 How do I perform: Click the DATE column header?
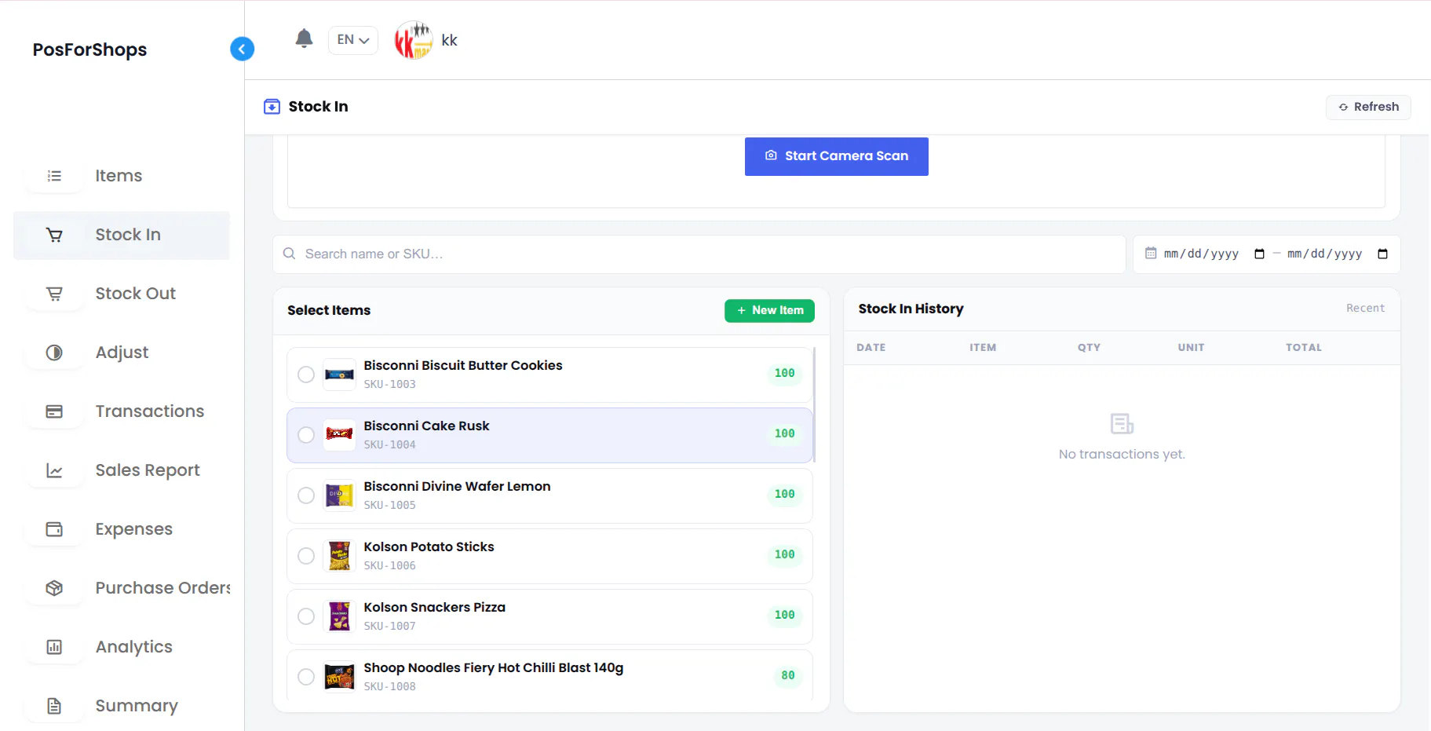tap(871, 347)
